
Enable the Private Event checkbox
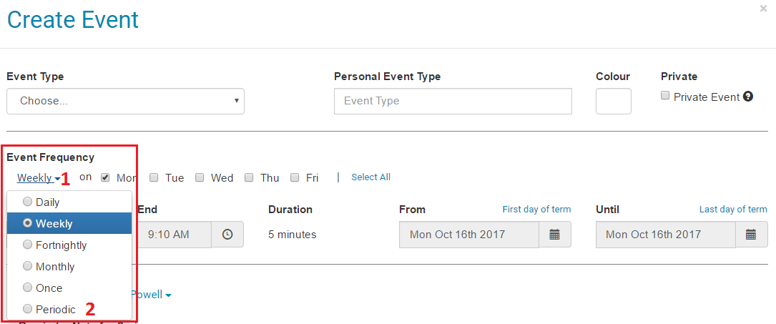[x=665, y=96]
